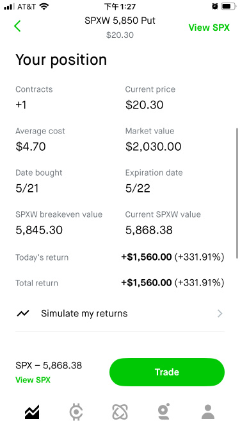240x428 pixels.
Task: Open the notifications tab with the dot badge
Action: click(164, 411)
